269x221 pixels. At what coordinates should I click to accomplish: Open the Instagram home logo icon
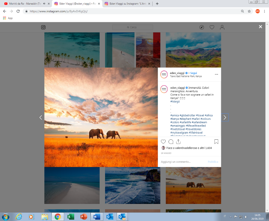[x=43, y=27]
